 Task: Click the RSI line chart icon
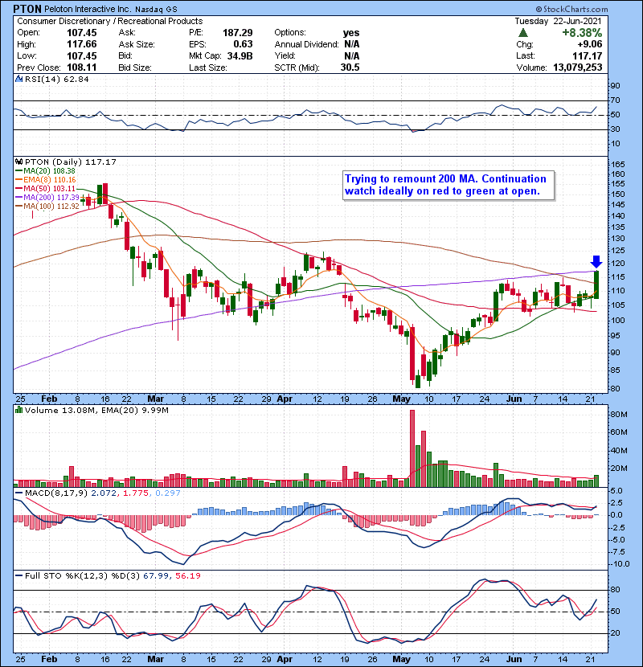click(18, 79)
